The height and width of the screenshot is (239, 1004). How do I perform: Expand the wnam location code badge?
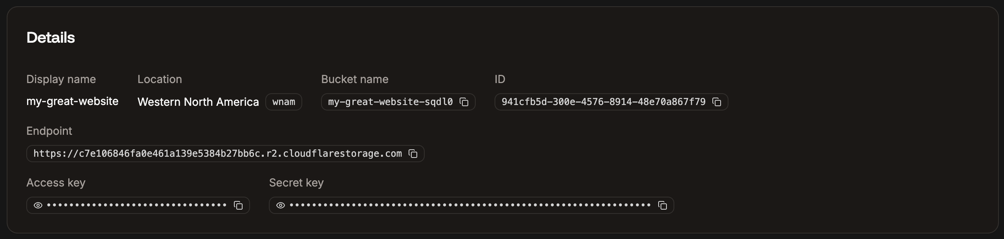point(284,102)
